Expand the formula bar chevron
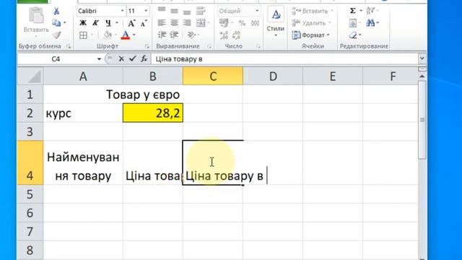The height and width of the screenshot is (260, 462). pos(422,58)
